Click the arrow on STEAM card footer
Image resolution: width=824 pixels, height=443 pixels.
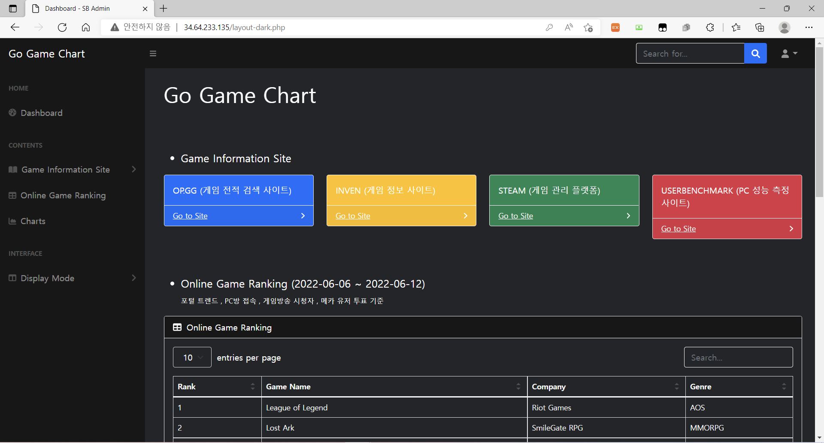tap(628, 215)
